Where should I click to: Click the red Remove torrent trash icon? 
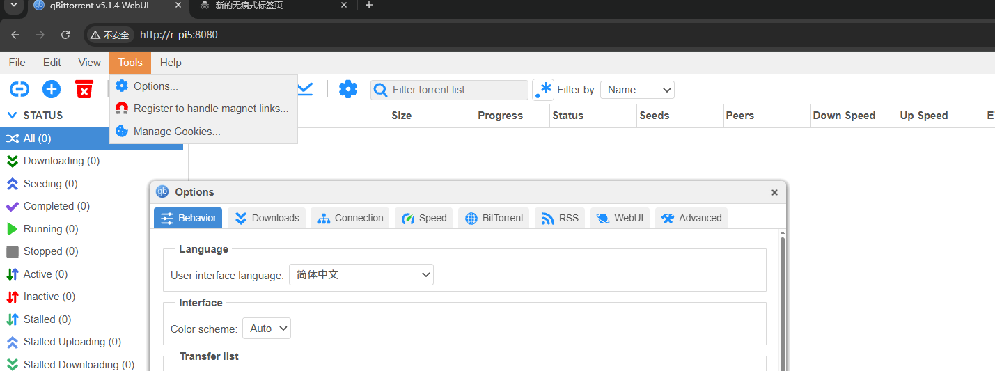(84, 89)
